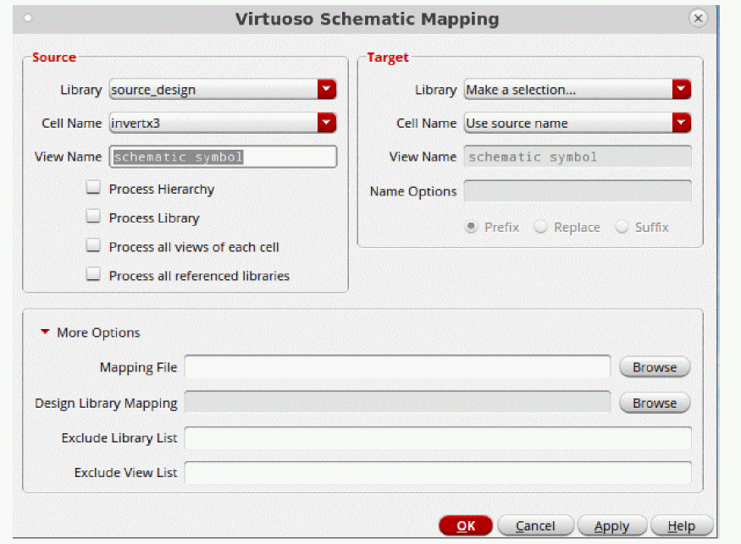The width and height of the screenshot is (741, 544).
Task: Browse for a Mapping File
Action: coord(655,367)
